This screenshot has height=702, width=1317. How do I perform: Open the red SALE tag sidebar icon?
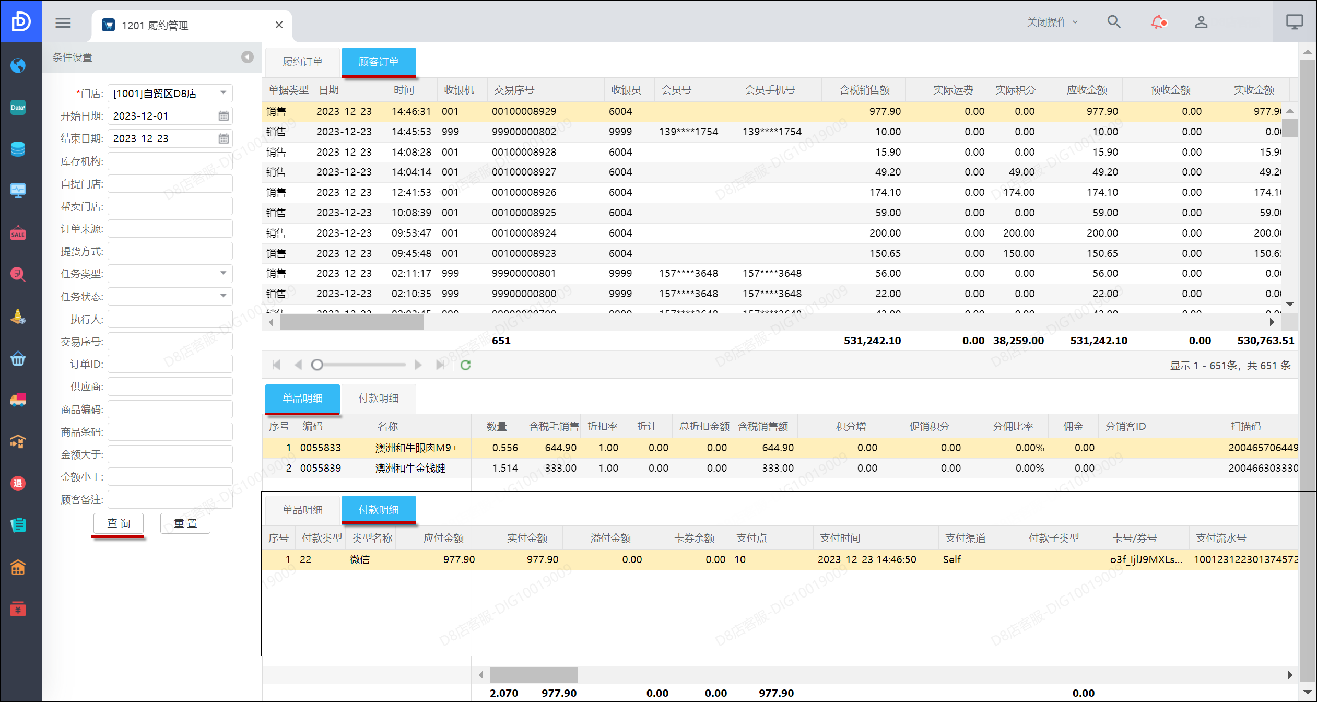coord(18,233)
